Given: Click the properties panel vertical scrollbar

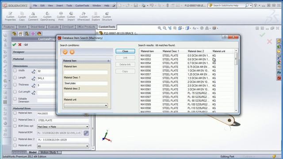Looking at the screenshot, I should coord(93,129).
